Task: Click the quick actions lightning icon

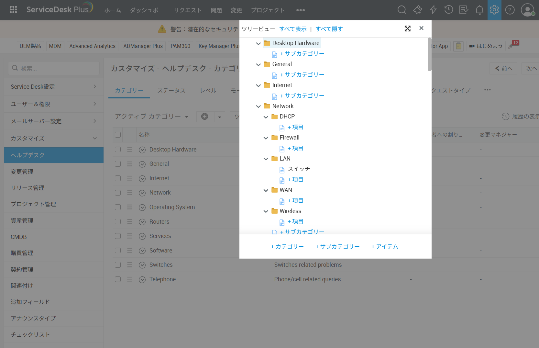Action: point(433,10)
